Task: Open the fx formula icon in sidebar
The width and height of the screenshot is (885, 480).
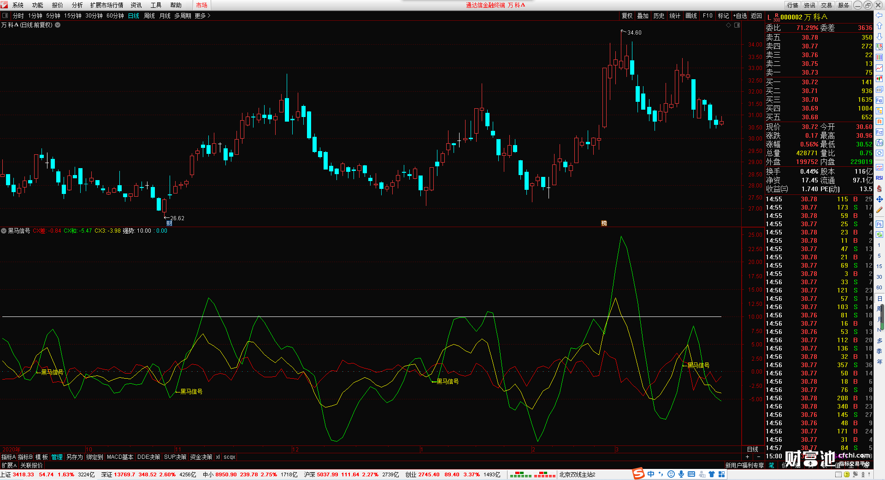Action: (x=879, y=143)
